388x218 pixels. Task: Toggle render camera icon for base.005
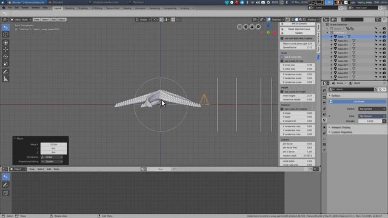384,57
